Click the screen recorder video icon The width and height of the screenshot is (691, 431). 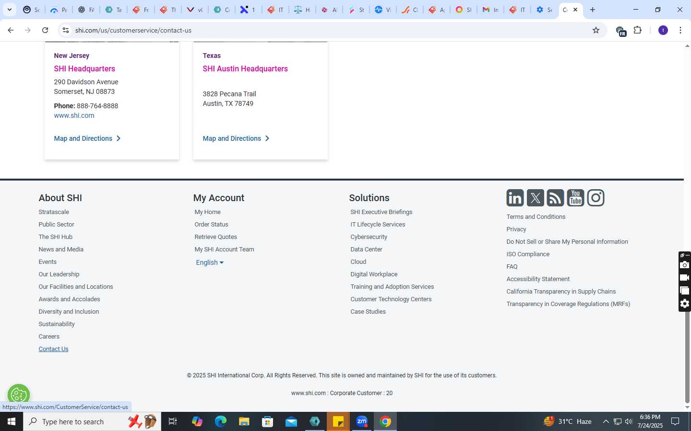[685, 278]
